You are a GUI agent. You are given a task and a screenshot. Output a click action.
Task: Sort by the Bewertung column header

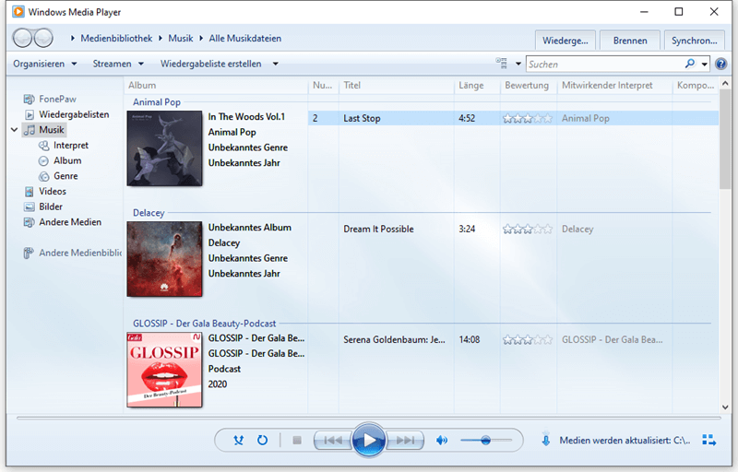(528, 85)
